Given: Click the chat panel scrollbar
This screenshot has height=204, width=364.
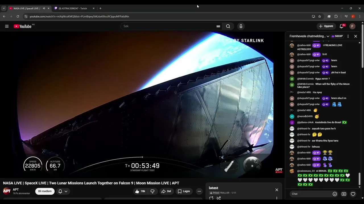Looking at the screenshot, I should coord(359,180).
